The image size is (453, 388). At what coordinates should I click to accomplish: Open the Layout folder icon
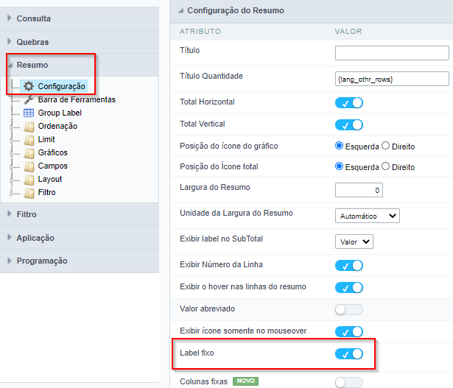coord(29,180)
